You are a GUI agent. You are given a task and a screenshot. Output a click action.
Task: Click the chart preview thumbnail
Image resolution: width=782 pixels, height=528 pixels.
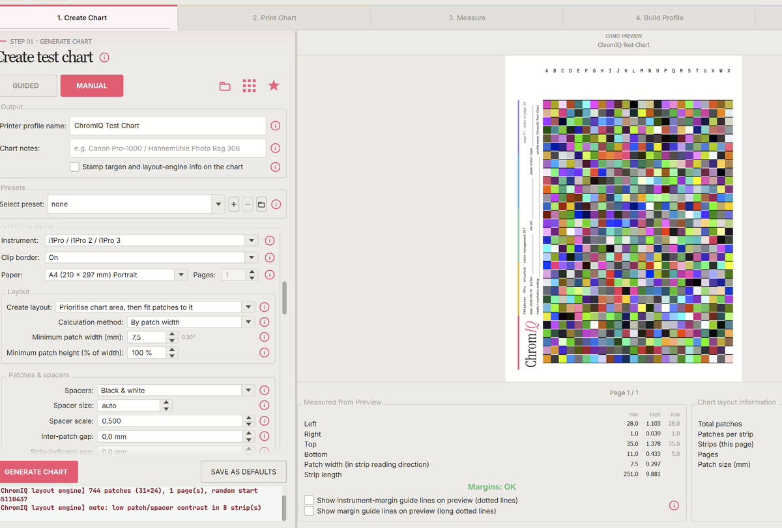[x=624, y=219]
